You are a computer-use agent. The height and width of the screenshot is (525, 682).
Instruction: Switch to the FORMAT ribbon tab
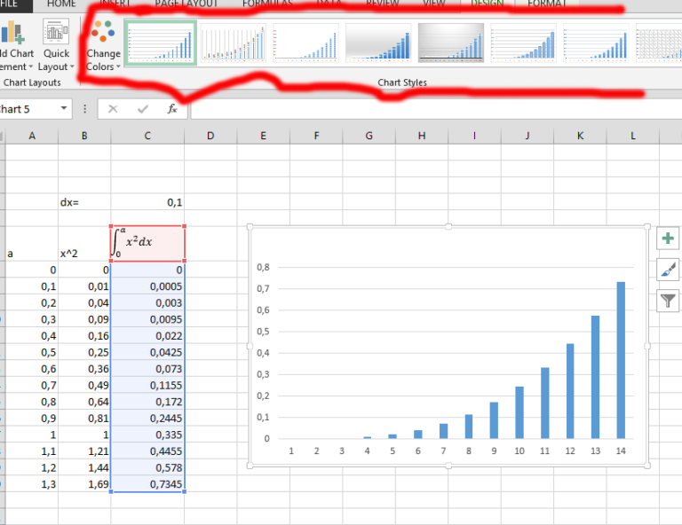[547, 4]
